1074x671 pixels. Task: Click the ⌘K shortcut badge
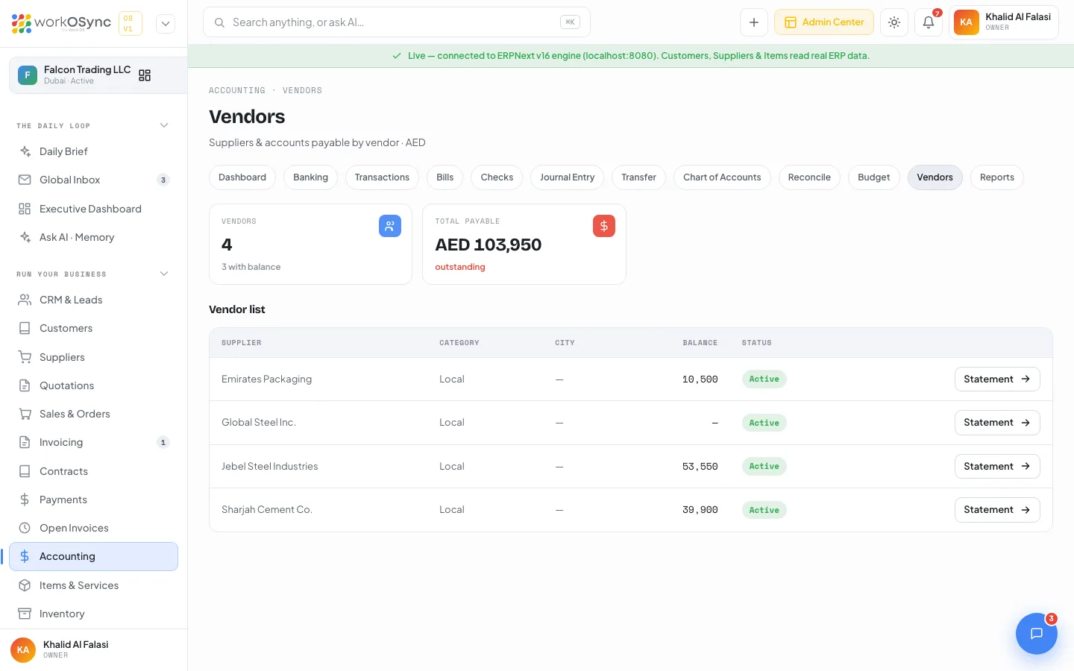click(x=570, y=22)
